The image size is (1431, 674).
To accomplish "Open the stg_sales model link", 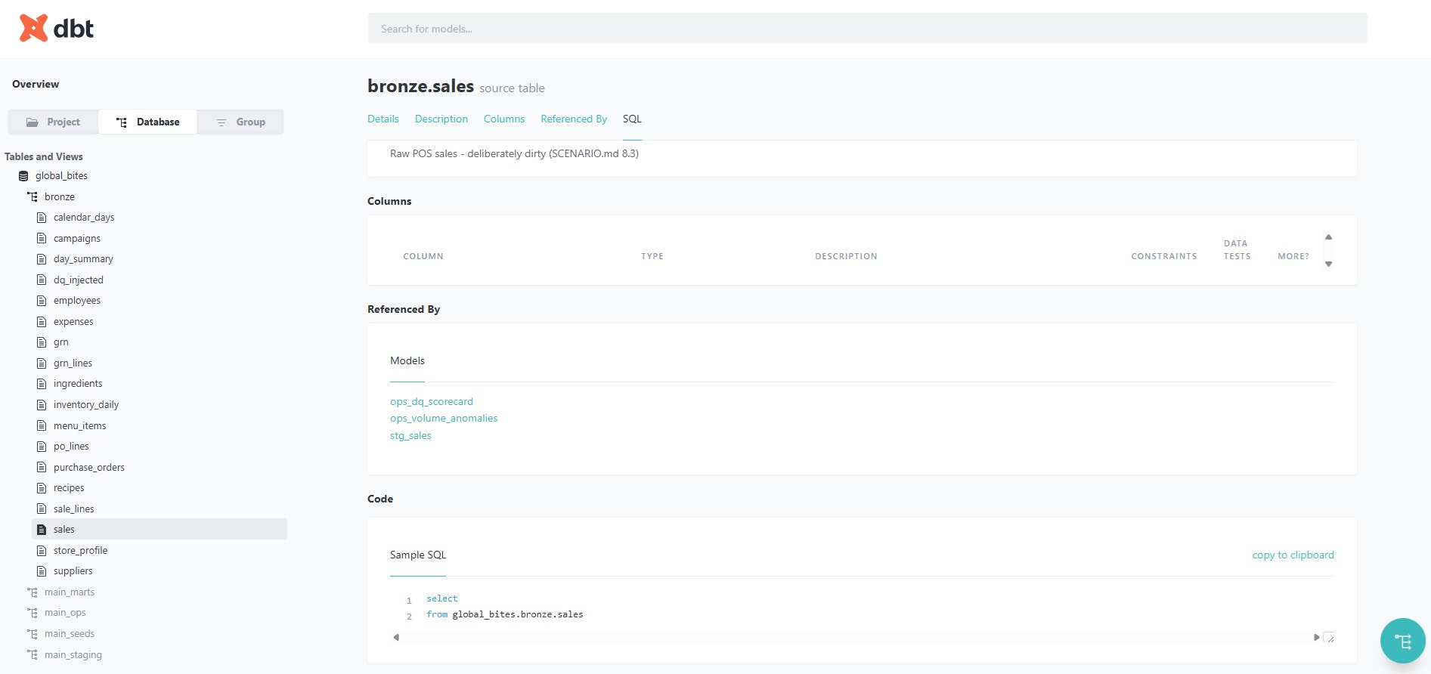I will [x=410, y=436].
